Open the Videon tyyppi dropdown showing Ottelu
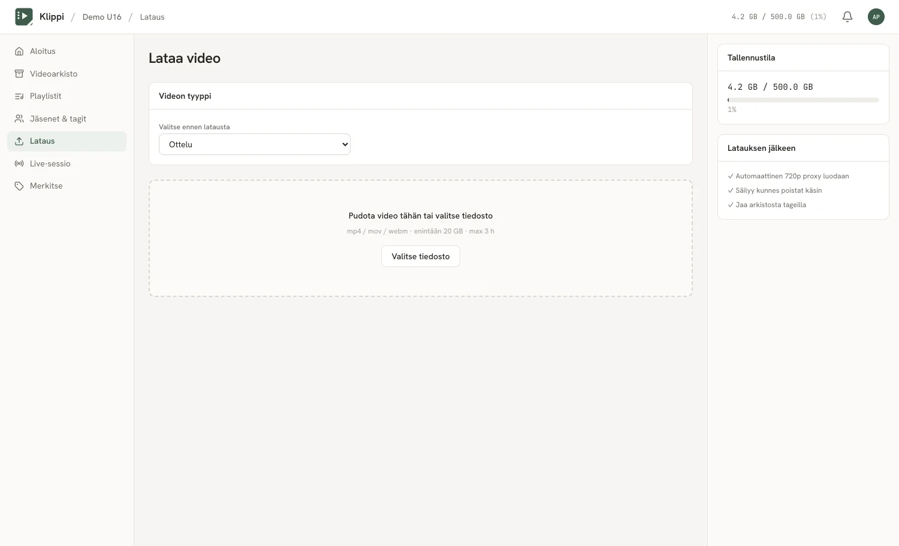Screen dimensions: 899x546 [255, 144]
